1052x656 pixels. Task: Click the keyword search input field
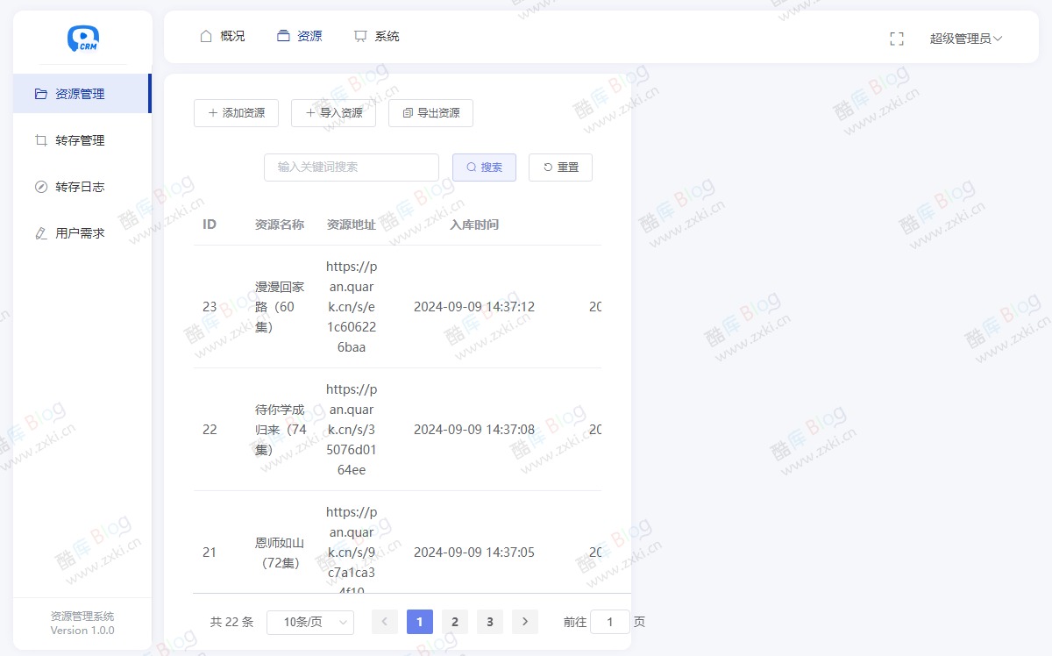pyautogui.click(x=351, y=167)
